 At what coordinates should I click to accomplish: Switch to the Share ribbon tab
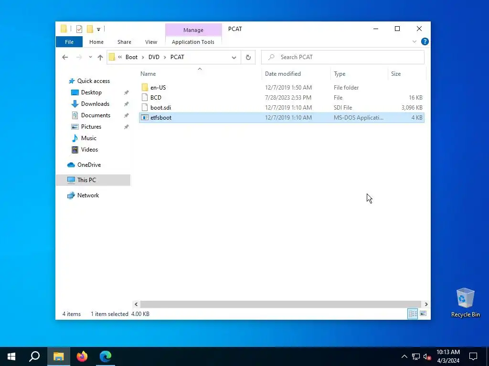click(x=124, y=42)
